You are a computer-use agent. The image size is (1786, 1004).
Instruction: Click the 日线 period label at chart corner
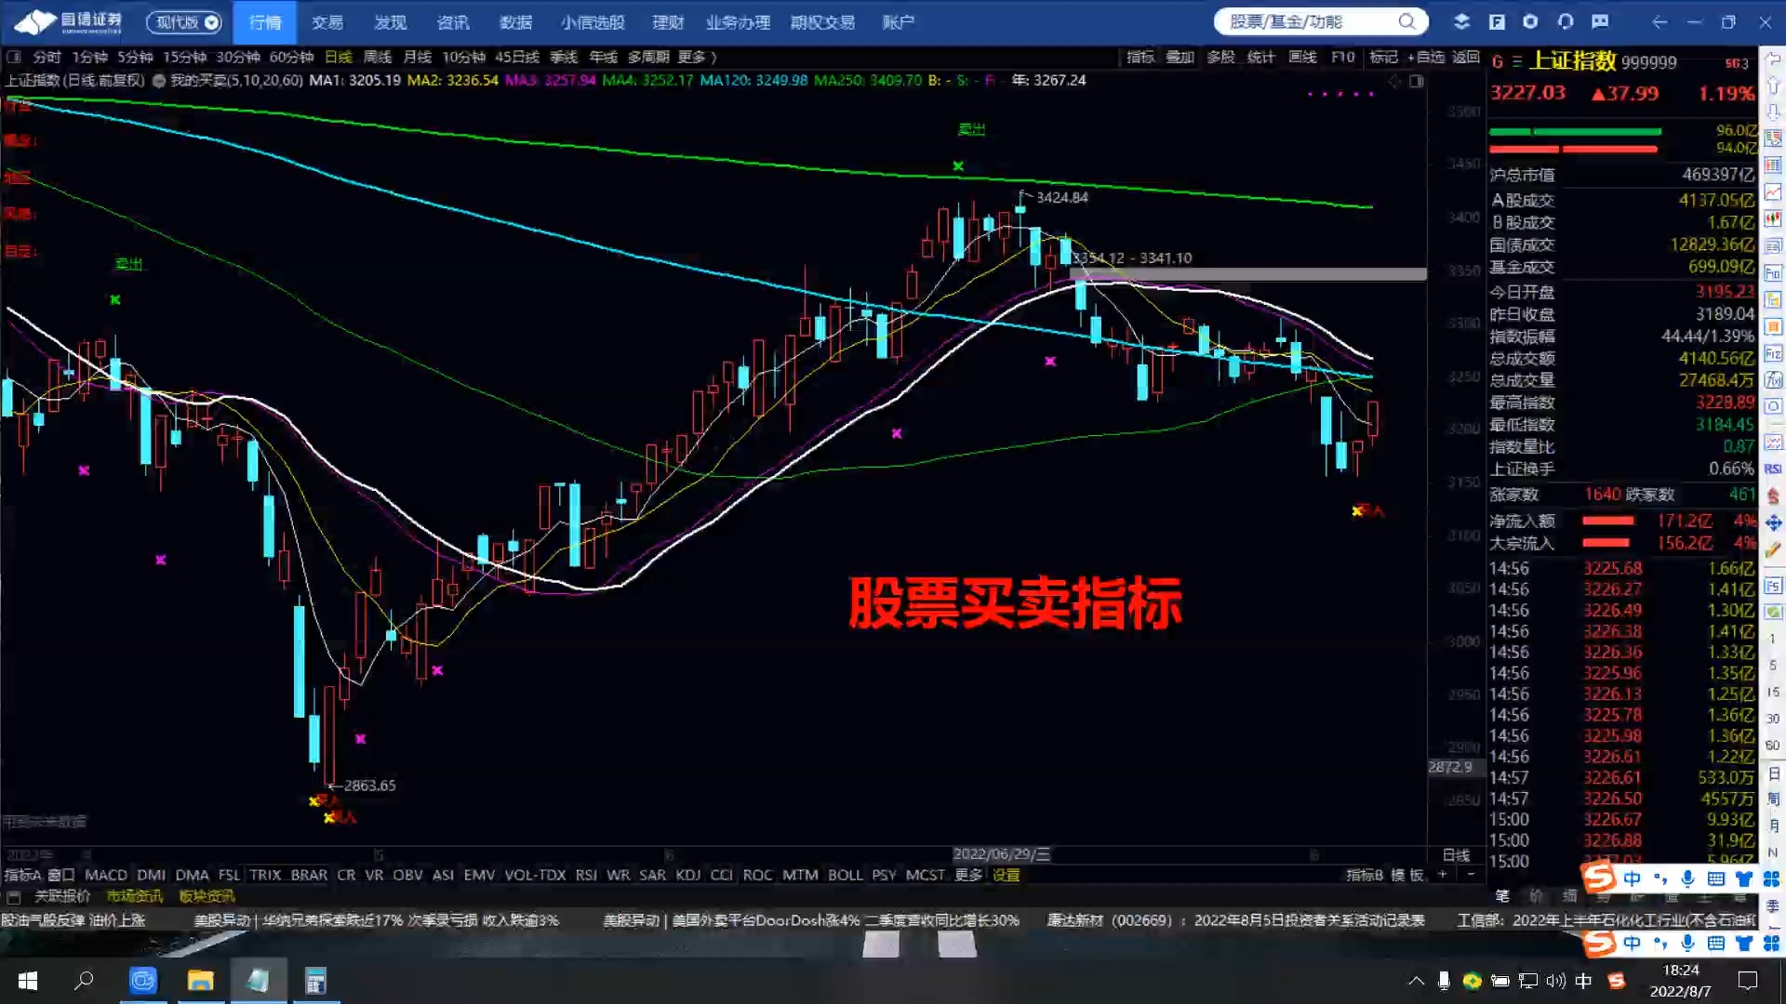1457,855
